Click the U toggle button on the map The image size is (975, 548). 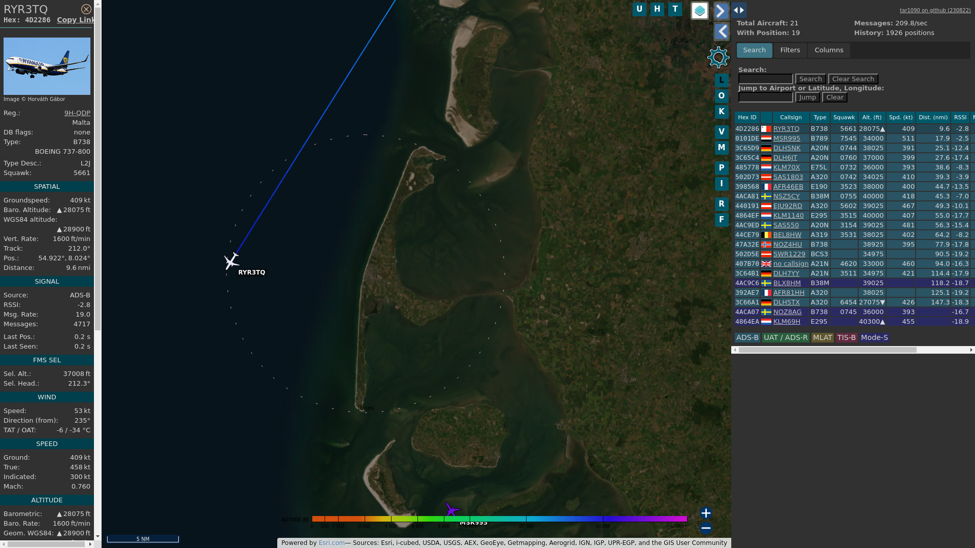639,9
